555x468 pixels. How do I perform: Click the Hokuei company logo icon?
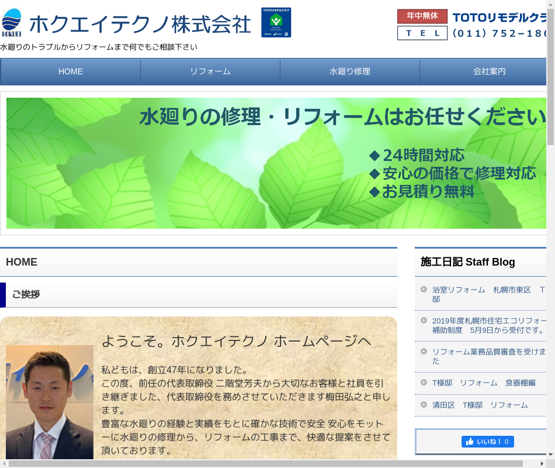(12, 23)
